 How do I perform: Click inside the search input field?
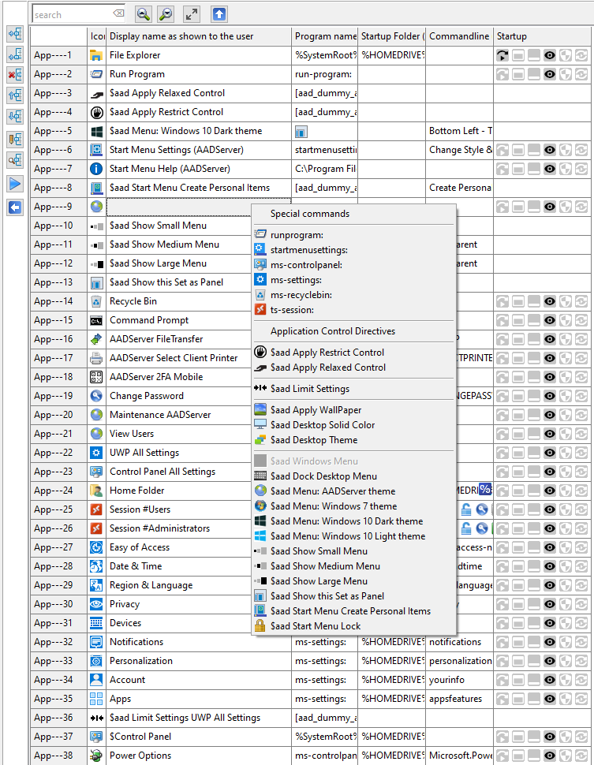point(71,14)
